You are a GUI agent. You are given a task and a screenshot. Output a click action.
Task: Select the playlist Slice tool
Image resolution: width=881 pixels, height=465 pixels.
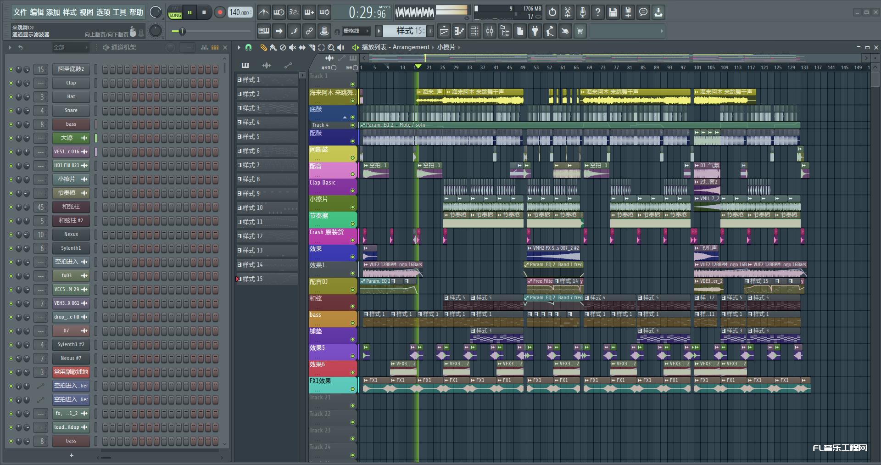(x=312, y=47)
